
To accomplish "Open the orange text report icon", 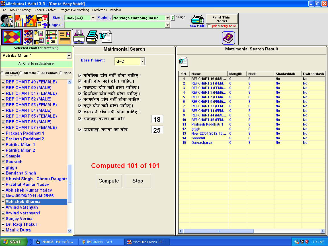I will click(x=64, y=37).
